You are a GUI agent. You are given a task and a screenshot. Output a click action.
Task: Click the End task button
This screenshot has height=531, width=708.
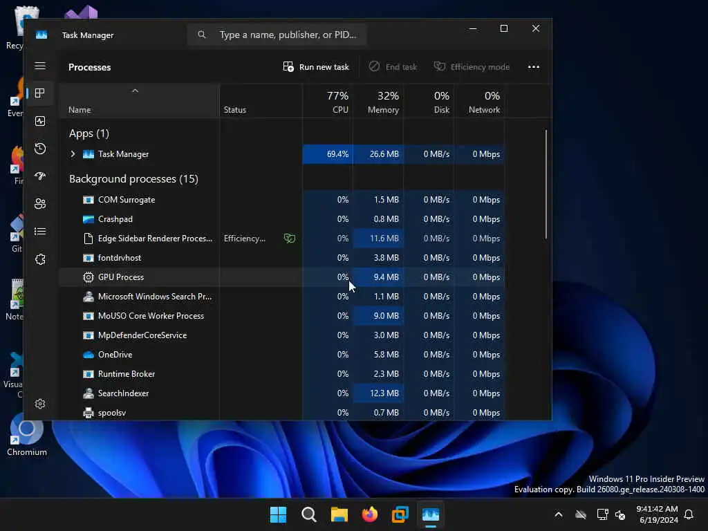pos(393,67)
